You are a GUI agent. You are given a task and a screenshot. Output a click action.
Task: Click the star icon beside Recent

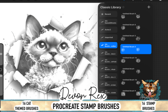coord(102,14)
